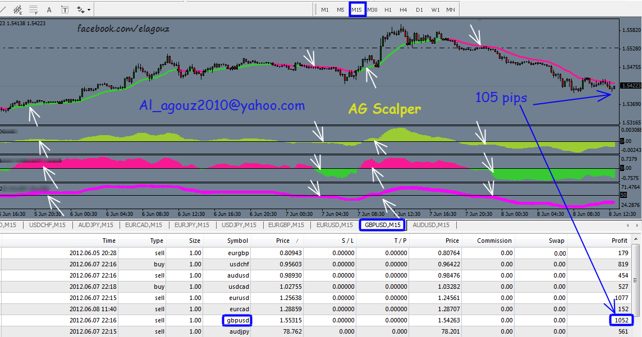Switch chart to M5 timeframe
Image resolution: width=642 pixels, height=337 pixels.
coord(340,10)
